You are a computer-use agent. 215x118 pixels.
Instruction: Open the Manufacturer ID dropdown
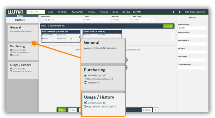tap(192, 44)
